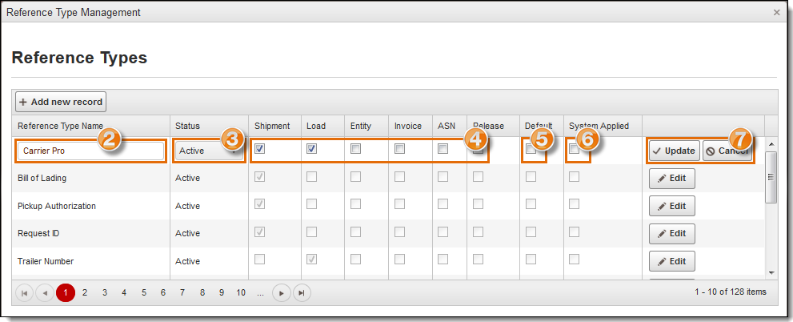Go to previous page of results
Screen dimensions: 793x322
45,293
